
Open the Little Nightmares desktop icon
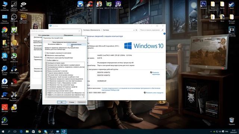tap(24, 6)
